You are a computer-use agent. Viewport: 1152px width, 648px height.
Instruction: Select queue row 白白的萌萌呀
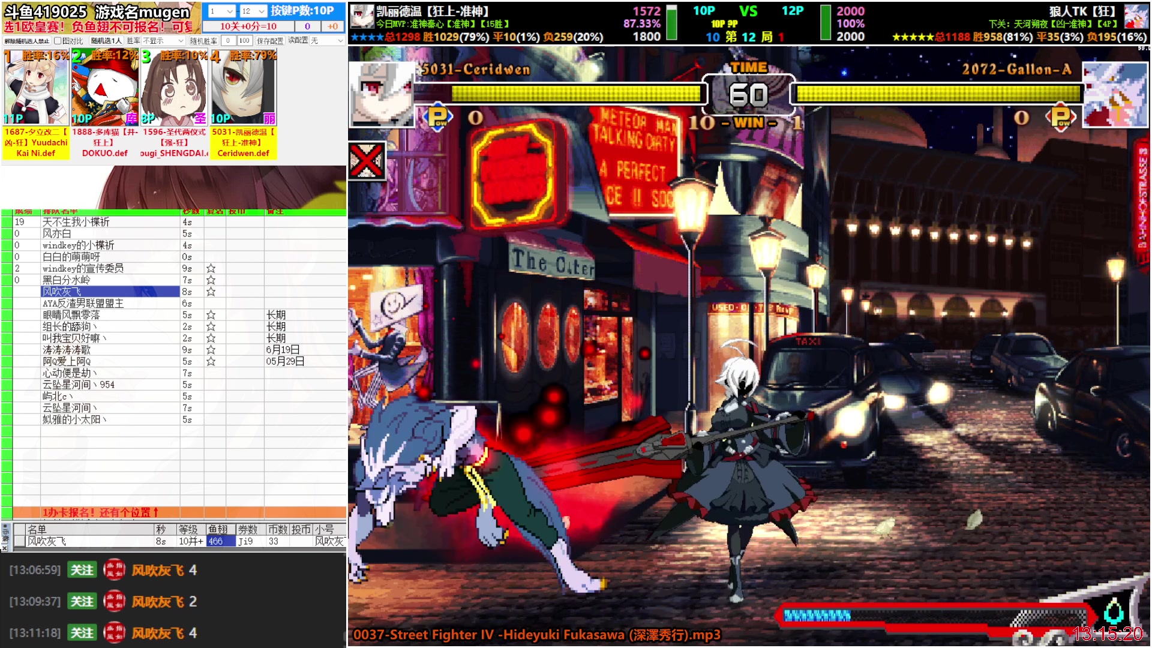pyautogui.click(x=174, y=257)
